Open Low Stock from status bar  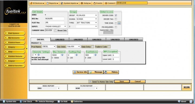tap(26, 101)
